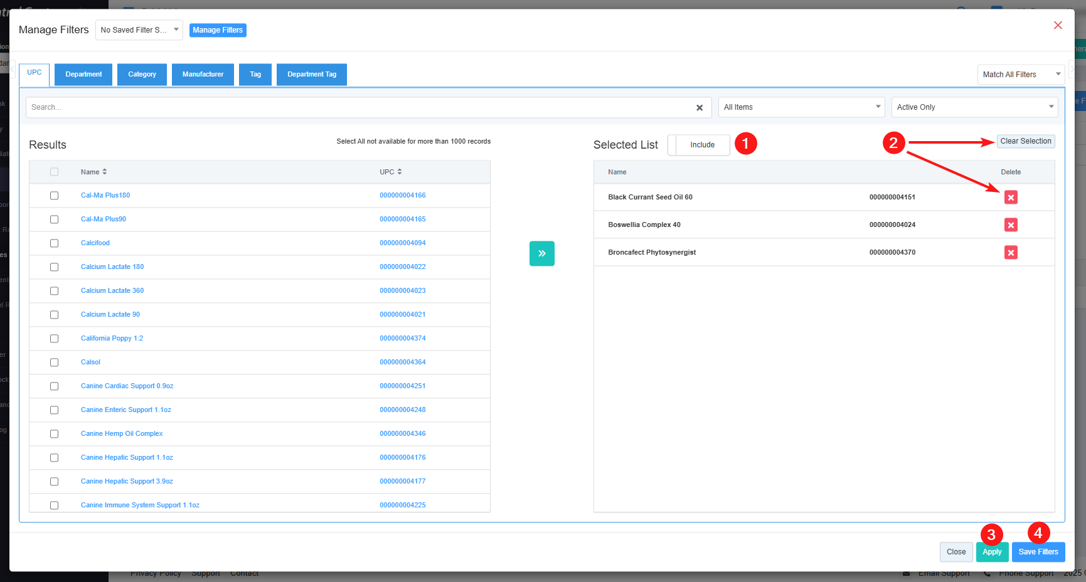
Task: Remove Boswellia Complex 40 from selected list
Action: click(1010, 225)
